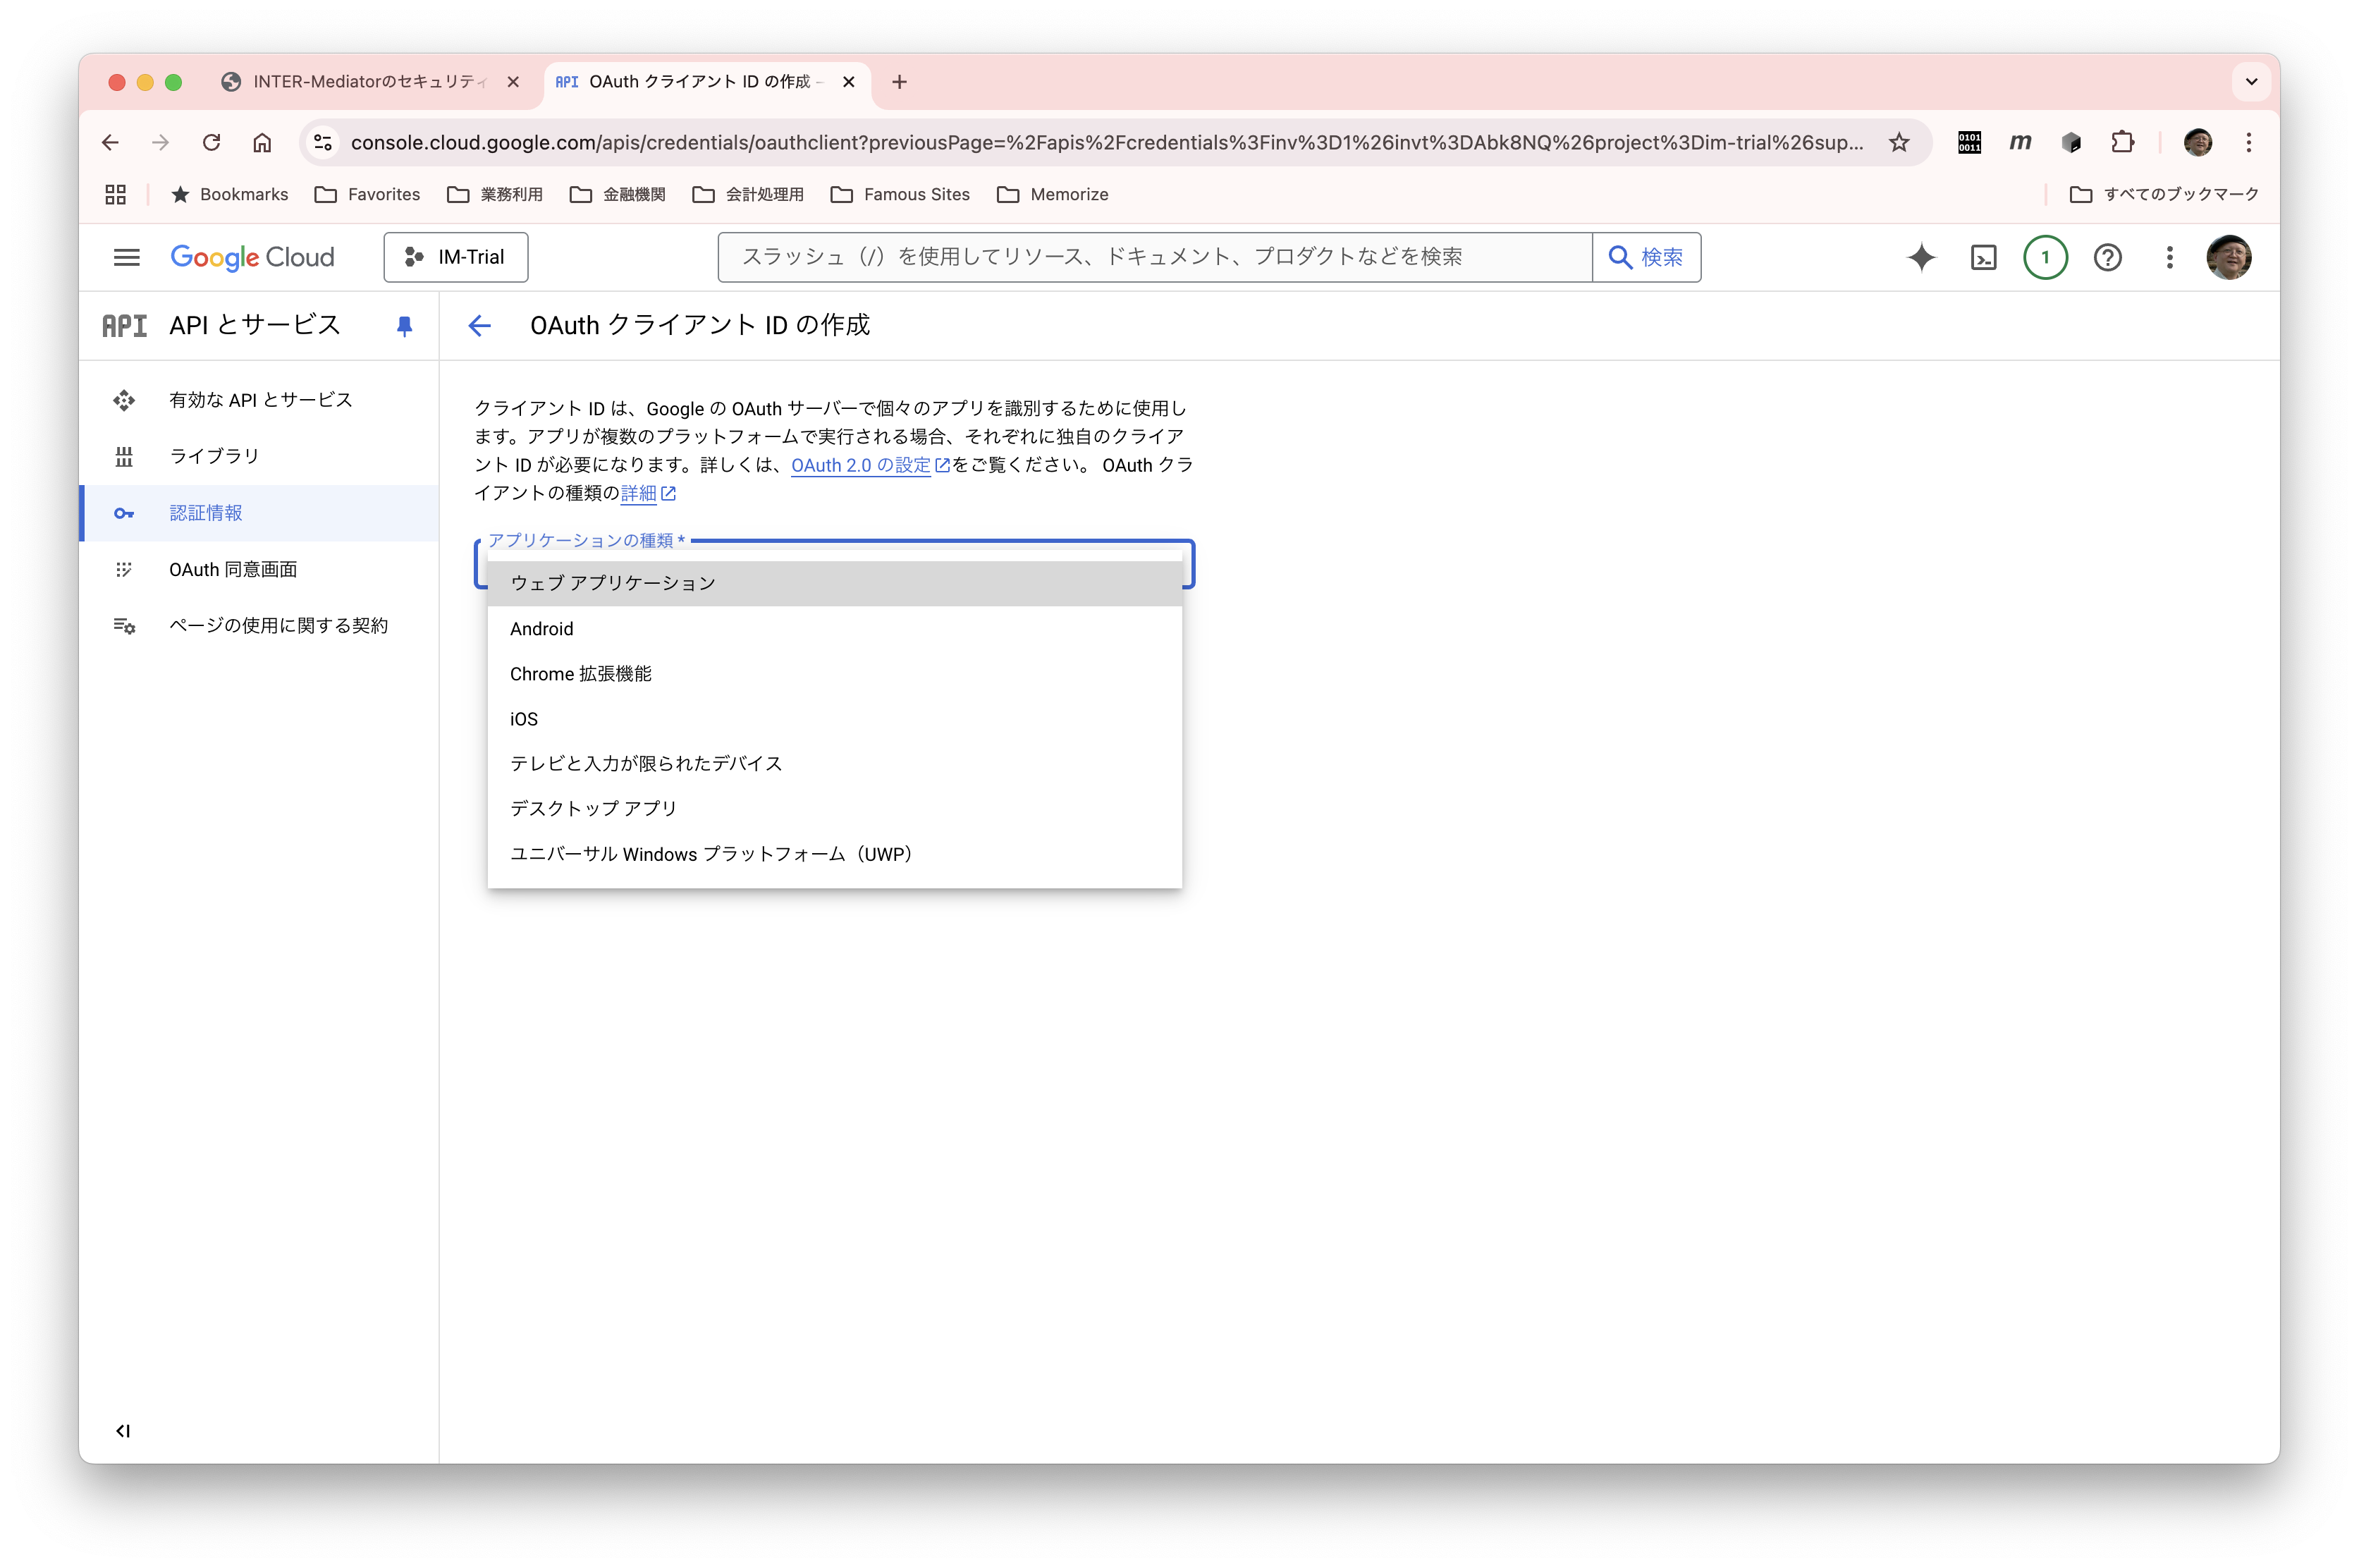This screenshot has width=2359, height=1568.
Task: Focus the Google Cloud search field
Action: [1154, 257]
